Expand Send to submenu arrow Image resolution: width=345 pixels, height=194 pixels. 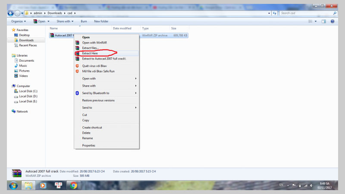tap(136, 107)
